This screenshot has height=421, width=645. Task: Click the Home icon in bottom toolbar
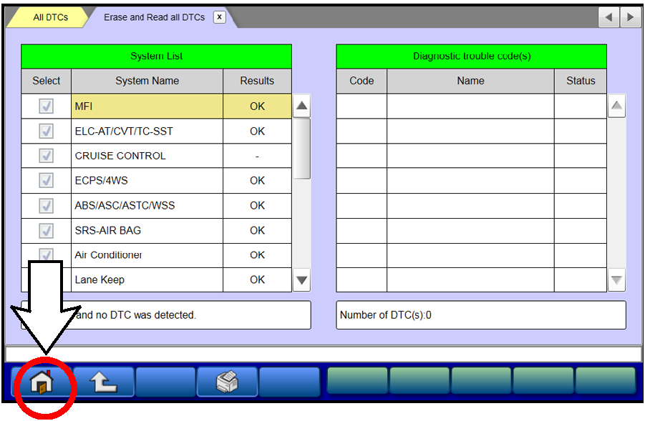coord(42,382)
